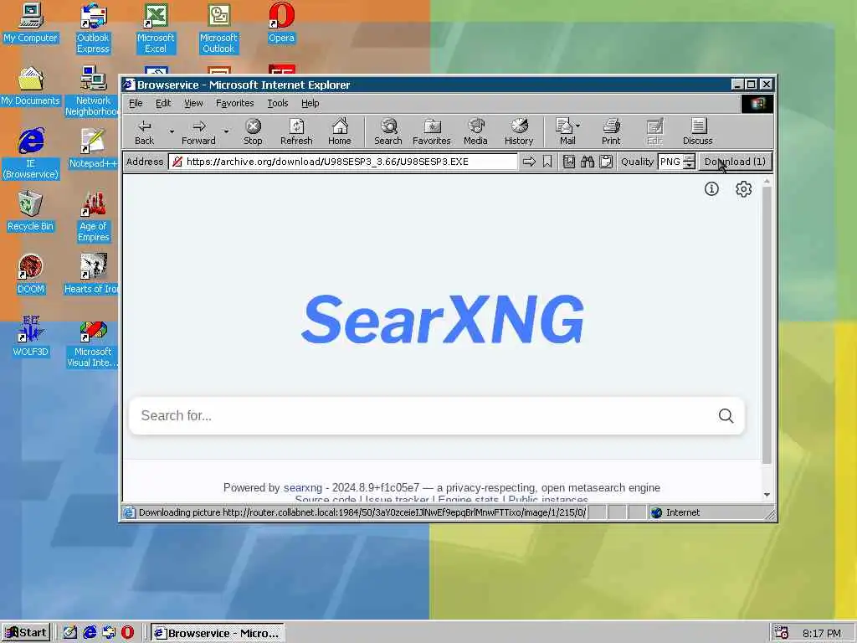Screen dimensions: 857x643
Task: Stop loading the page
Action: click(x=253, y=131)
